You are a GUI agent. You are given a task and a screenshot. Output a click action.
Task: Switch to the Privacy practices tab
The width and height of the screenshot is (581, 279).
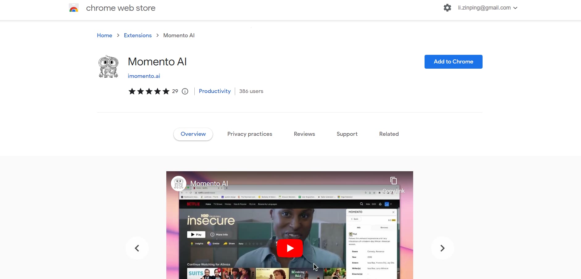point(250,134)
